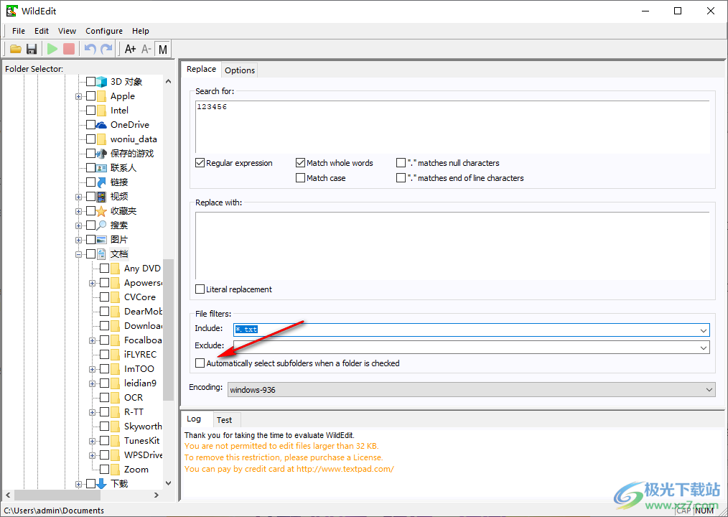The image size is (728, 517).
Task: Open the View menu
Action: [x=67, y=31]
